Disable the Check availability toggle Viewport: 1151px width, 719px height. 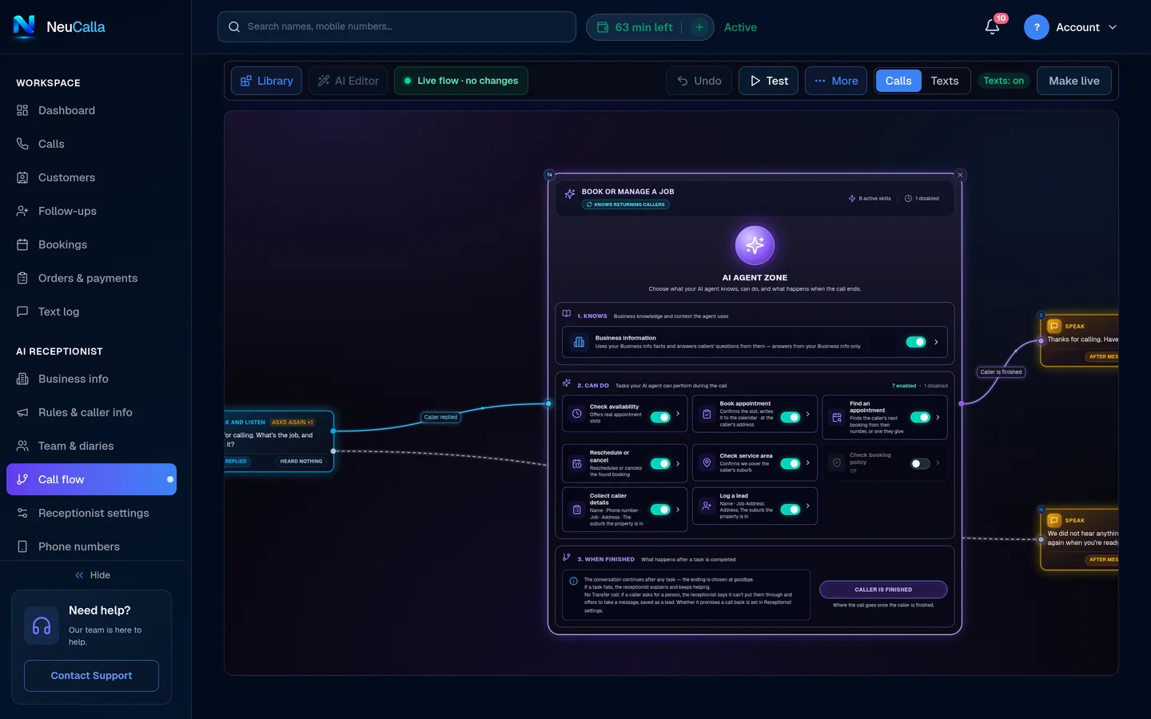(660, 417)
